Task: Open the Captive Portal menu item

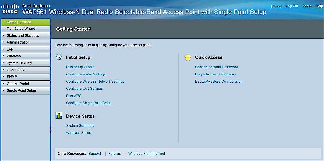Action: (x=26, y=84)
